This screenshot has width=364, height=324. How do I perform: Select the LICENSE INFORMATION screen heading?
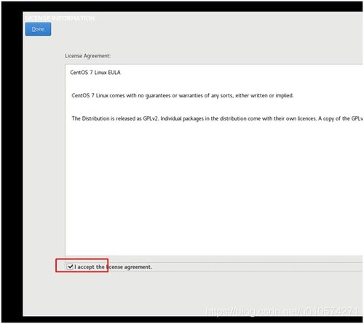(60, 18)
